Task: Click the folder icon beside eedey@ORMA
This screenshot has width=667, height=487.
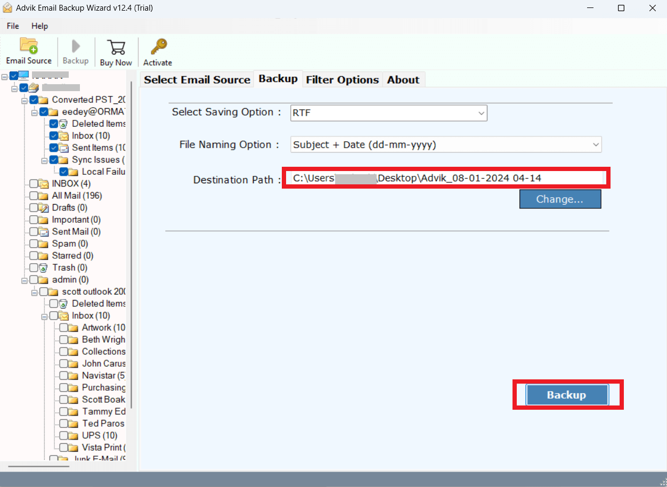Action: tap(53, 112)
